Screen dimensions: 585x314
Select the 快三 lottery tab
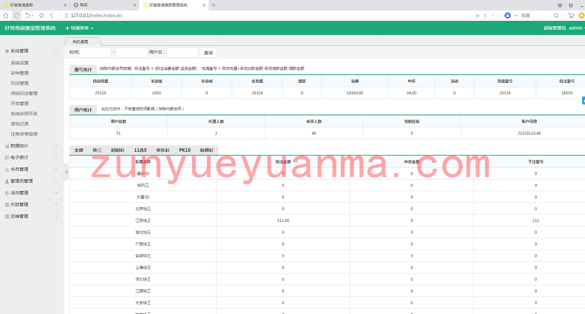coord(97,150)
